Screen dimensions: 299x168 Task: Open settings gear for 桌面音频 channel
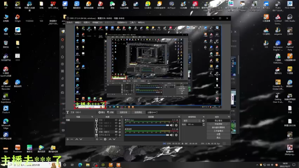click(x=176, y=135)
